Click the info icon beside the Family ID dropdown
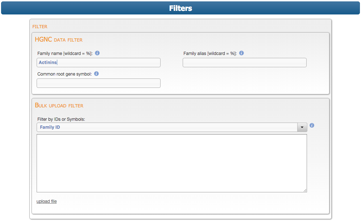361x222 pixels. pos(312,125)
